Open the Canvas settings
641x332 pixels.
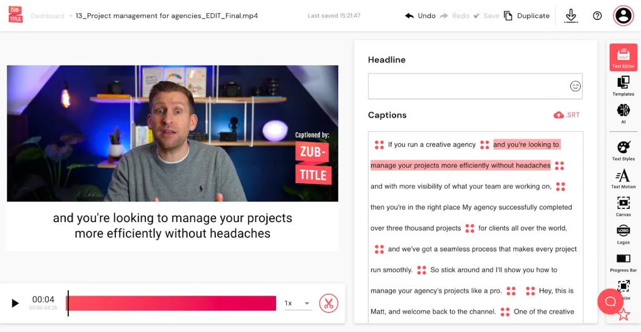tap(623, 206)
